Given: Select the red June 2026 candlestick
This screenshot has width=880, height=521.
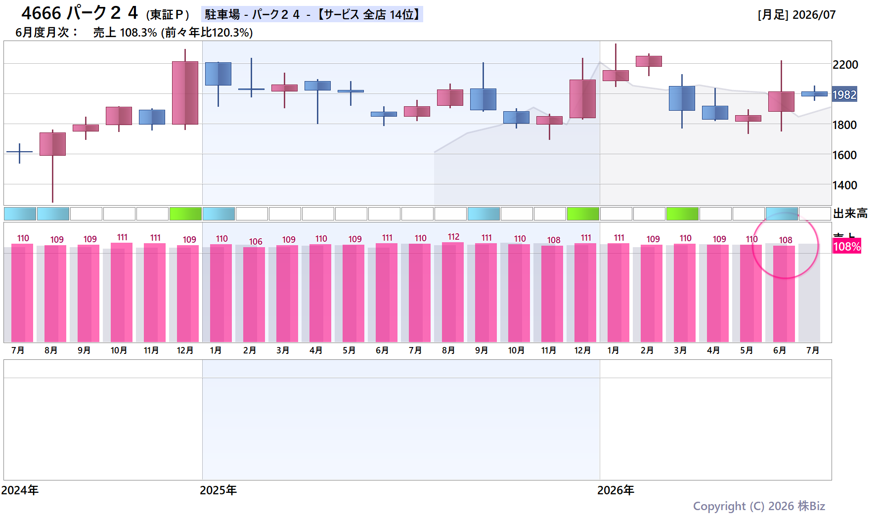Looking at the screenshot, I should point(781,101).
